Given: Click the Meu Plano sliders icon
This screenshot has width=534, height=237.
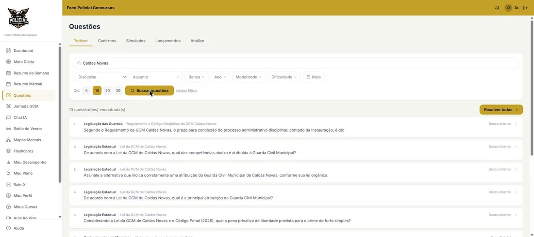Looking at the screenshot, I should tap(9, 173).
